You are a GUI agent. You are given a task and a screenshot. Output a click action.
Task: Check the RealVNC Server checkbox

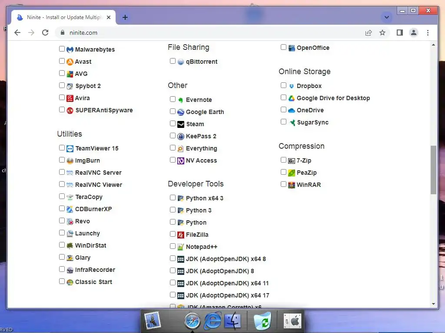click(62, 172)
